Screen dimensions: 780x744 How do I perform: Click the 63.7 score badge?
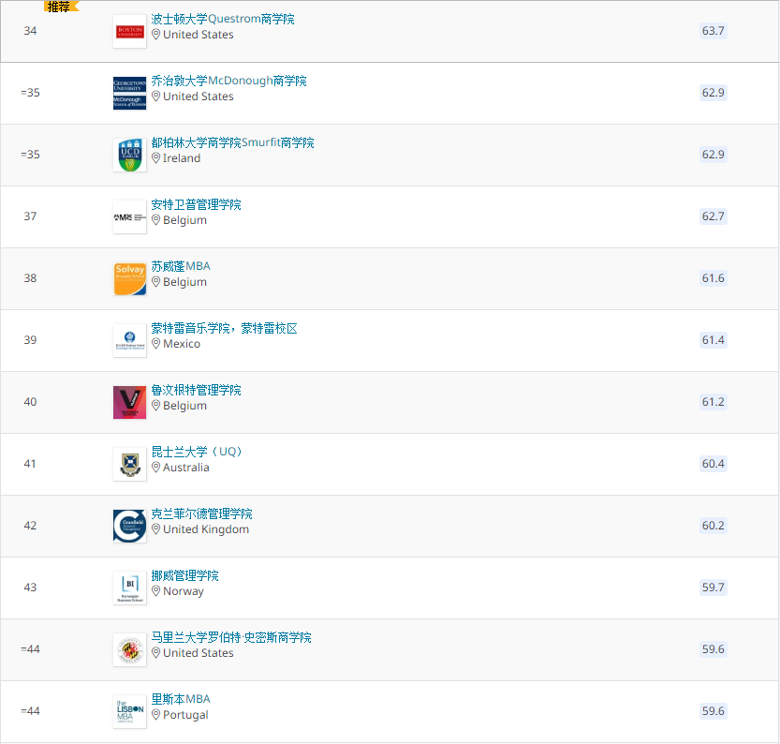click(713, 31)
